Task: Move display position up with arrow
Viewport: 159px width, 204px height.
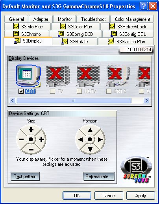Action: 90,130
